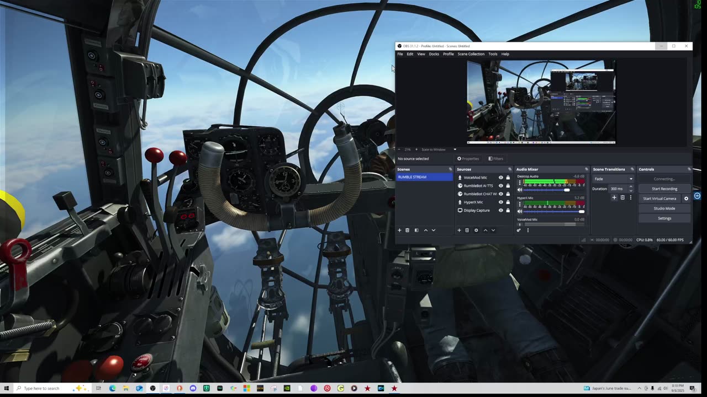Move source up in Sources panel
The height and width of the screenshot is (397, 707).
485,230
